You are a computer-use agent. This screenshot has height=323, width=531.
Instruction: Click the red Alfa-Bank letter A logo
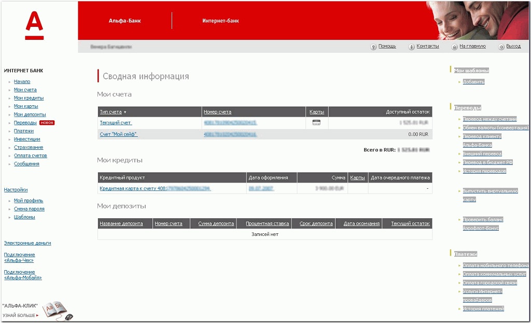[x=34, y=25]
